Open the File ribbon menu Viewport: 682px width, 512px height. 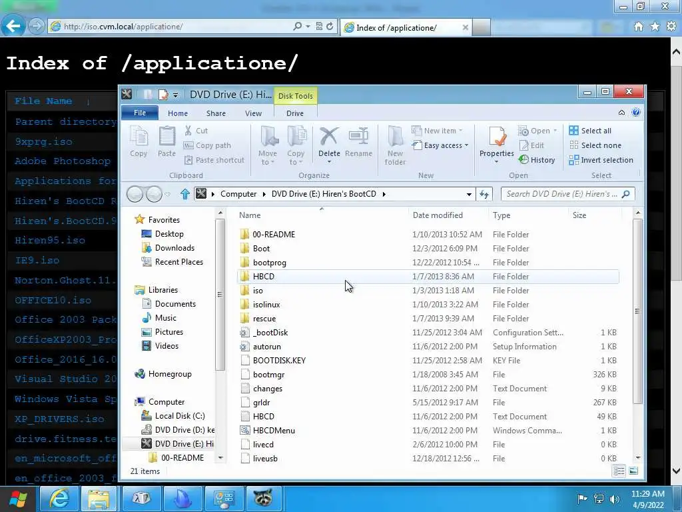tap(140, 113)
